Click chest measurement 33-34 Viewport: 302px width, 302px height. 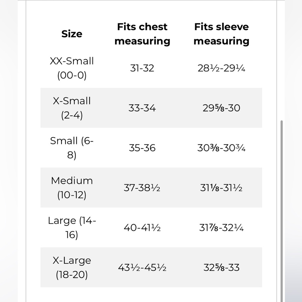pyautogui.click(x=142, y=108)
